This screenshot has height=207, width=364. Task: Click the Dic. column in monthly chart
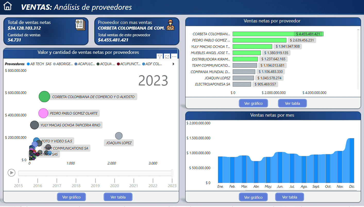pyautogui.click(x=352, y=160)
